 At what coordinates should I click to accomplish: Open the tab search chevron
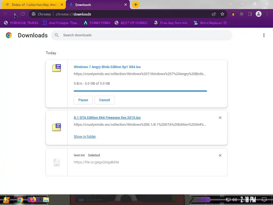tap(230, 4)
